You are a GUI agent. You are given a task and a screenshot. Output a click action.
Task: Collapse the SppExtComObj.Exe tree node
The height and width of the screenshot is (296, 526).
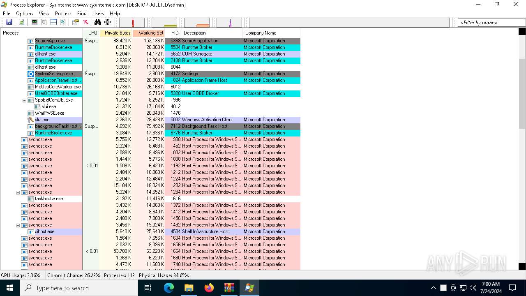coord(24,100)
